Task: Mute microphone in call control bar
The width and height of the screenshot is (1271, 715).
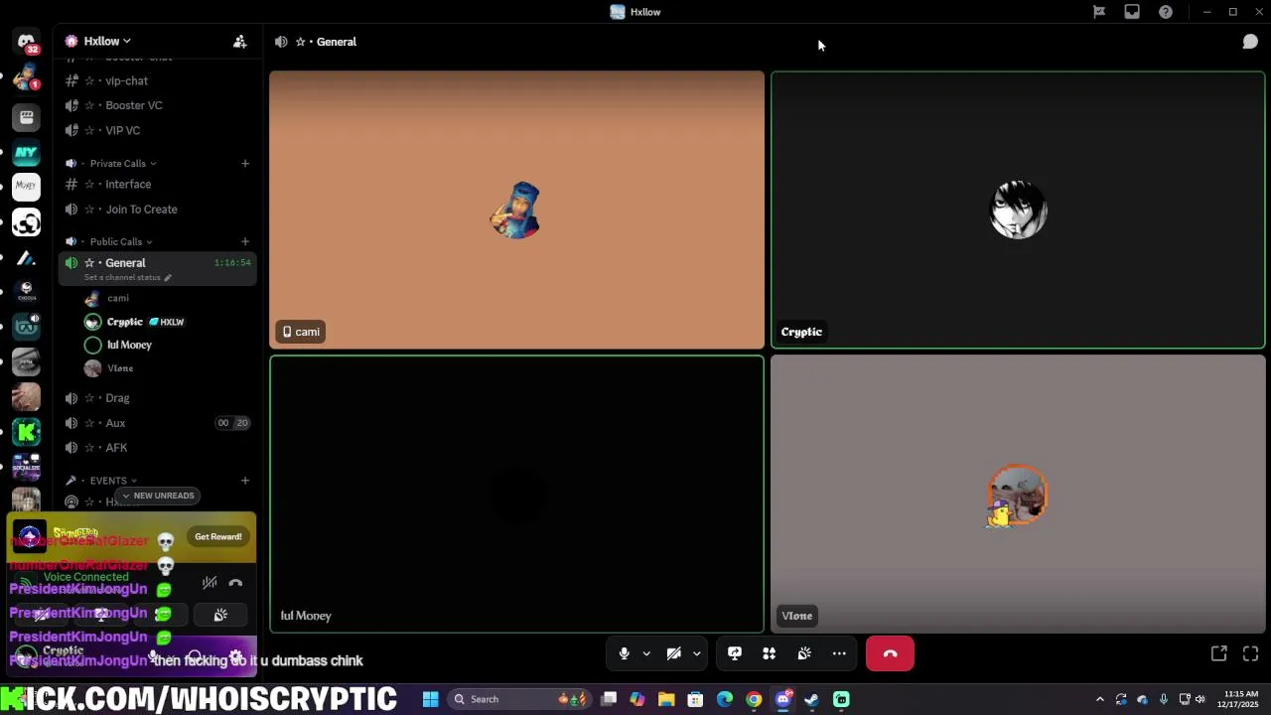Action: [624, 653]
